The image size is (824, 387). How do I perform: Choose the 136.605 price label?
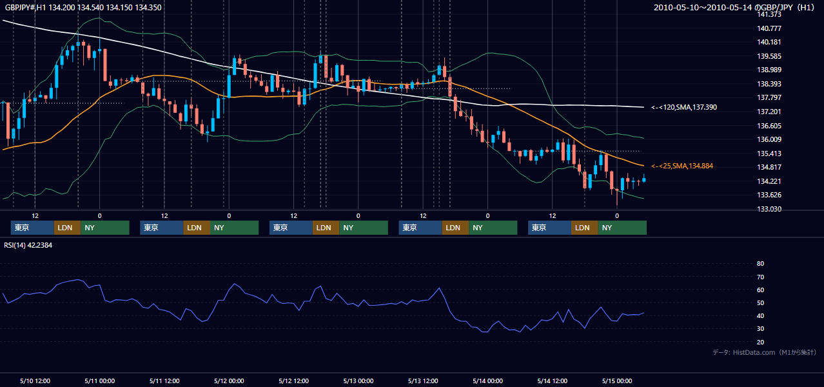pos(769,126)
